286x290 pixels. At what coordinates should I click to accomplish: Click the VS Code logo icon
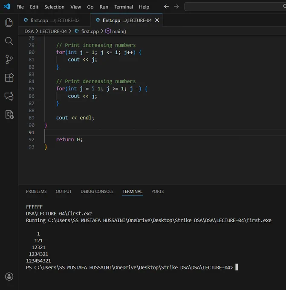pyautogui.click(x=7, y=7)
